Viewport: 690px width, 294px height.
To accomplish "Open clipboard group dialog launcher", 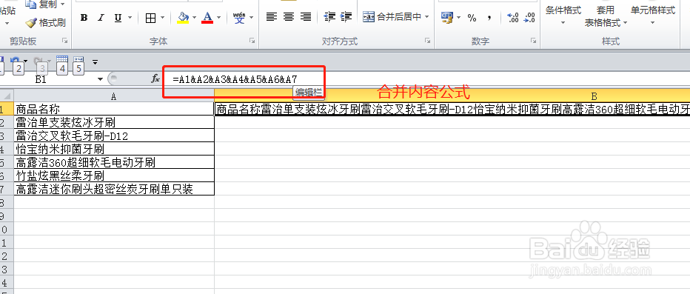I will [65, 41].
